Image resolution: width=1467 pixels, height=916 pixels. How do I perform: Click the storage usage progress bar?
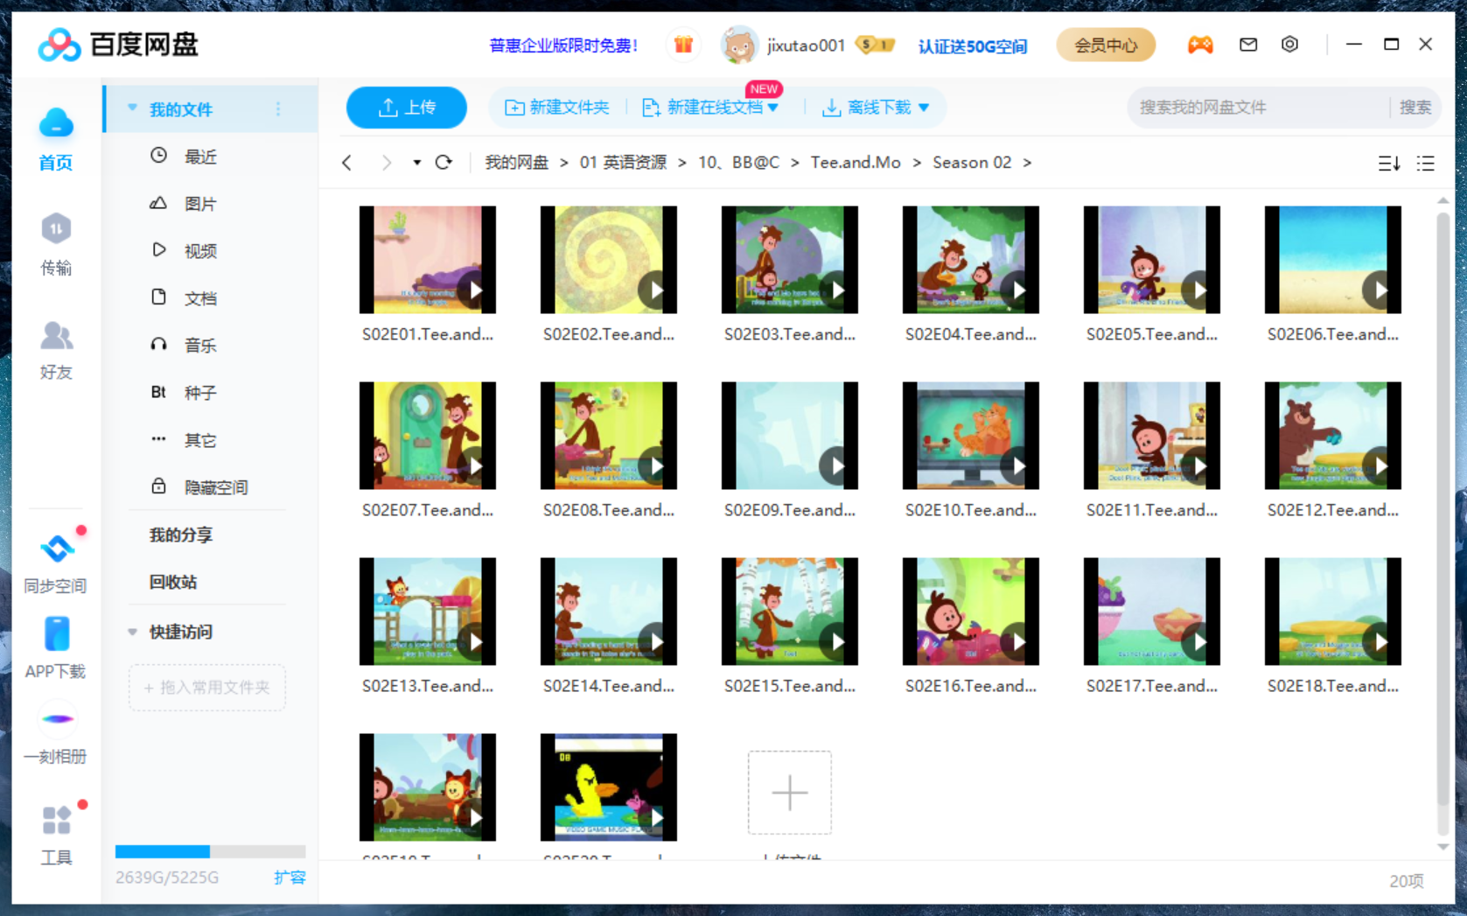tap(210, 851)
